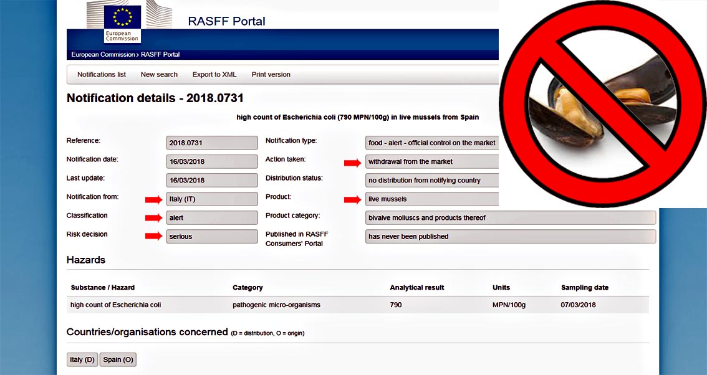Select Export to XML
The image size is (707, 375).
pyautogui.click(x=214, y=74)
